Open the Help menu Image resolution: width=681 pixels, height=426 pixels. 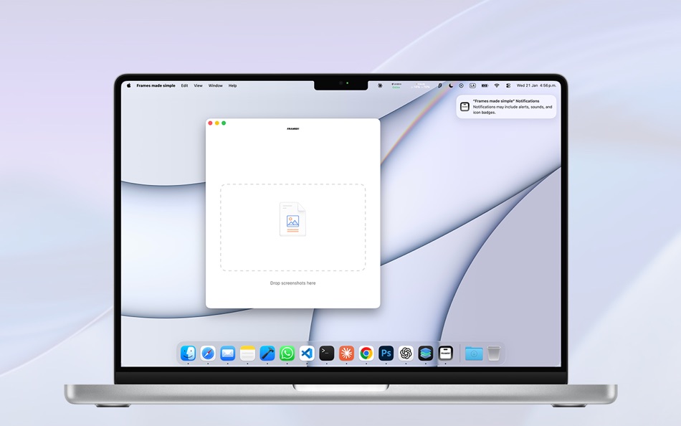[x=232, y=85]
